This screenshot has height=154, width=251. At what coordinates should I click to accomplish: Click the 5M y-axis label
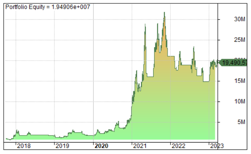(241, 122)
